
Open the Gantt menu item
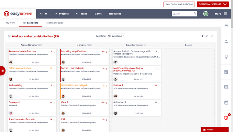click(98, 14)
